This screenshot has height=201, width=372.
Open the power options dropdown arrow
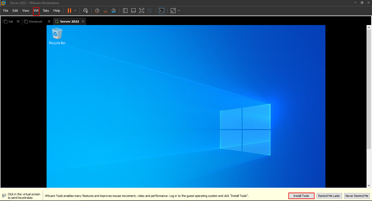tap(75, 11)
